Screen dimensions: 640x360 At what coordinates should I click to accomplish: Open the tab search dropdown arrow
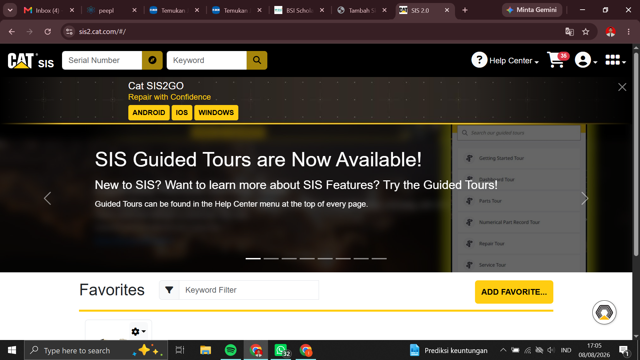click(x=10, y=10)
